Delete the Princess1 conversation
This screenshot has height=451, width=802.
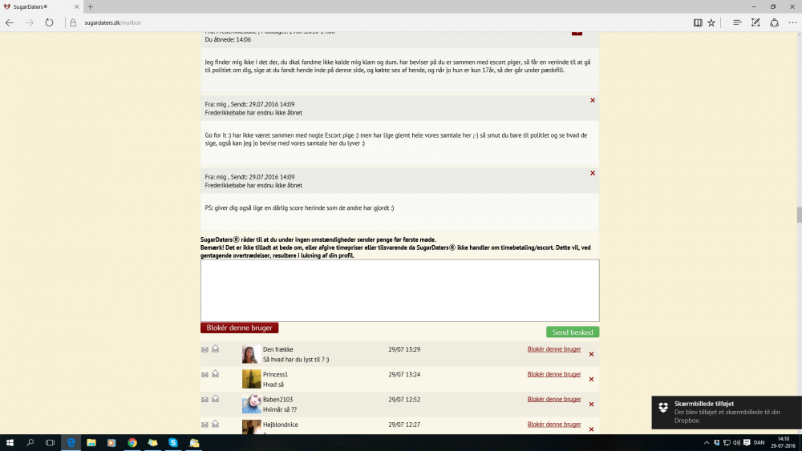591,380
